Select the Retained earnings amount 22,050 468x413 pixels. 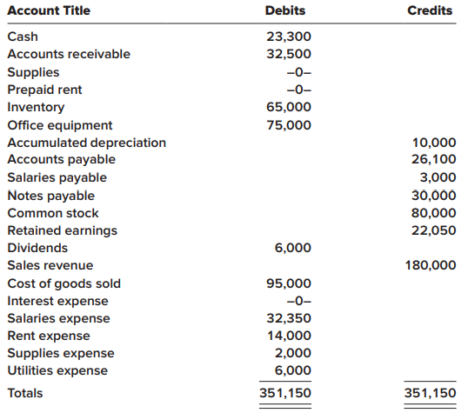pyautogui.click(x=434, y=230)
